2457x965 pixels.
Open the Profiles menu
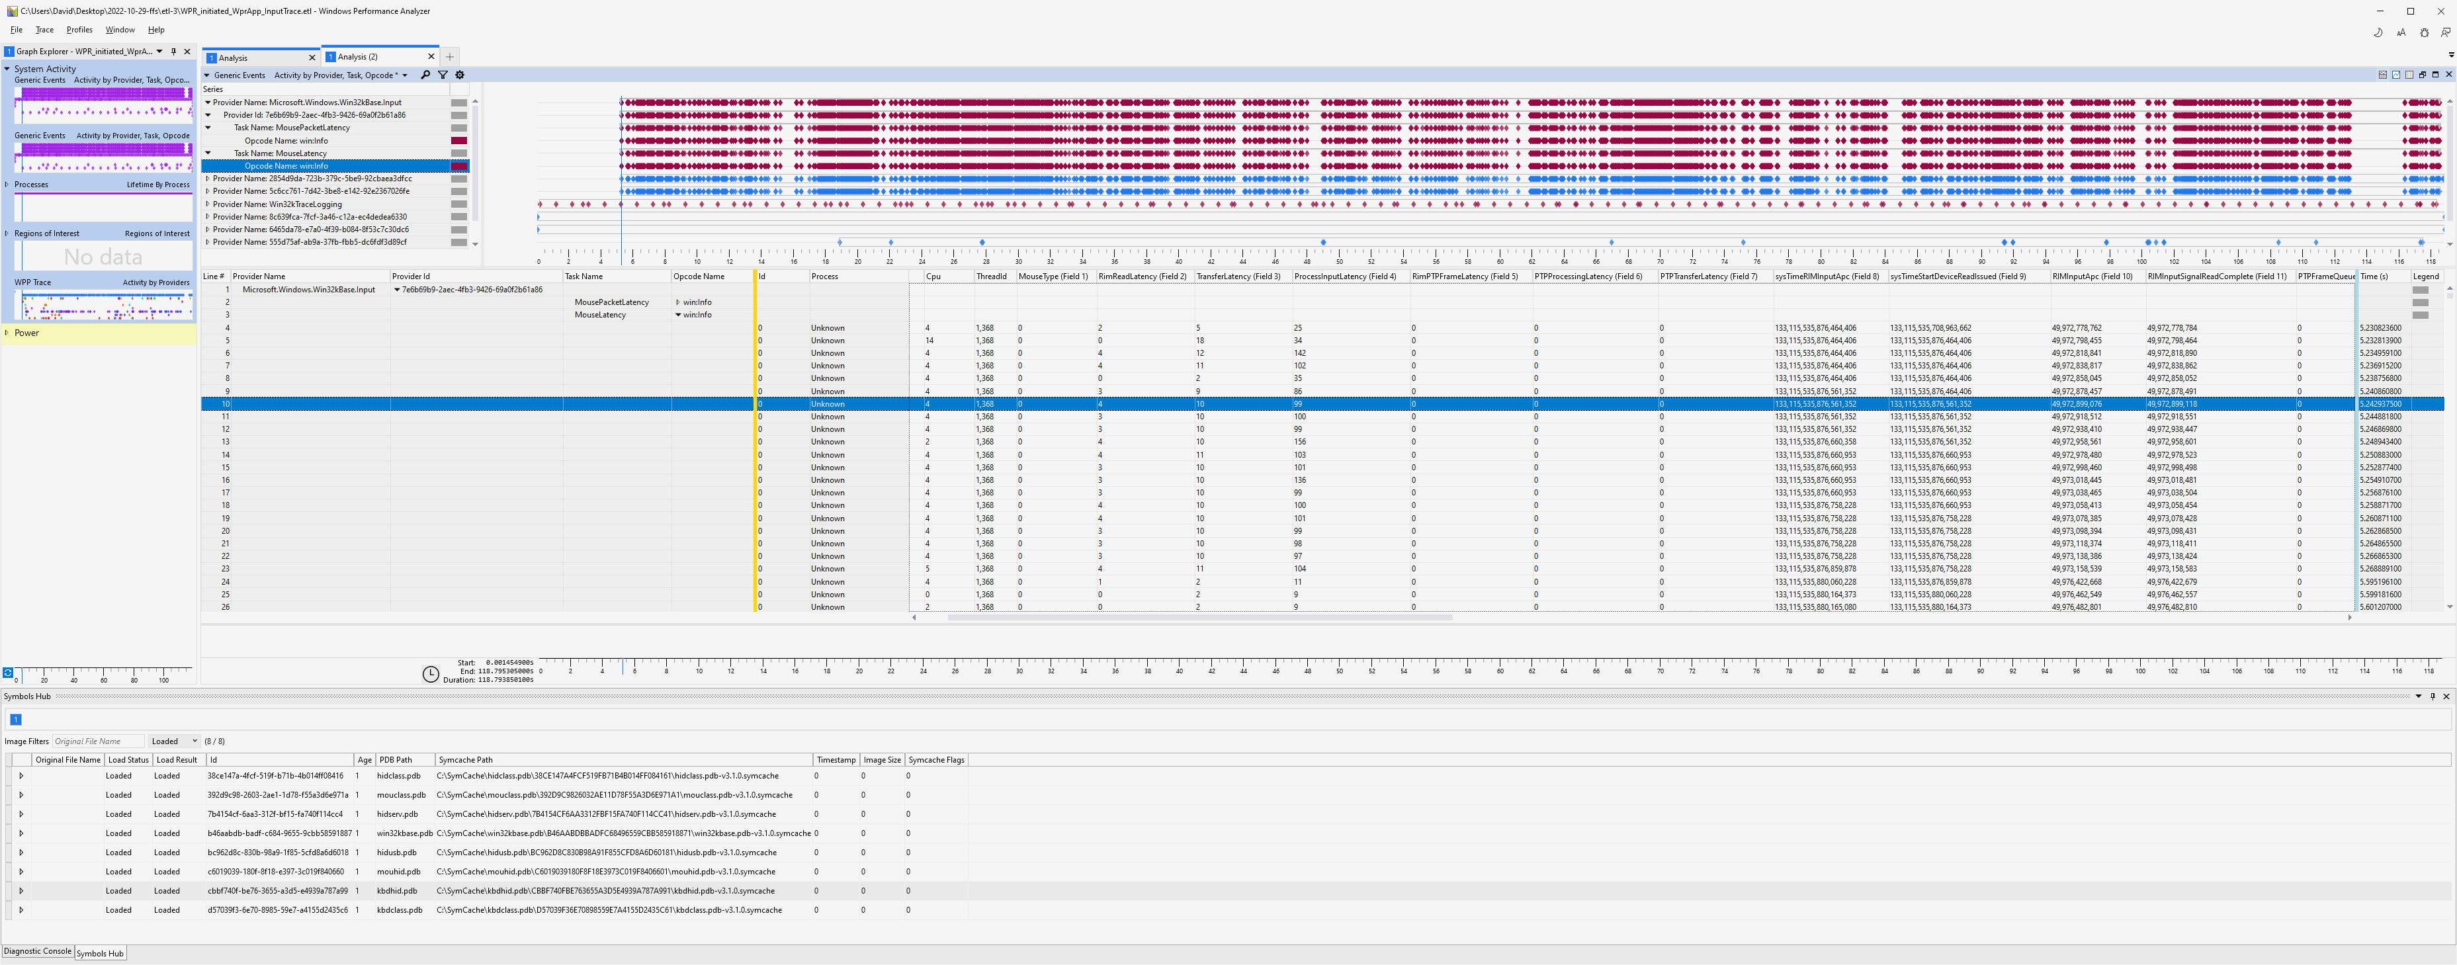[x=79, y=30]
